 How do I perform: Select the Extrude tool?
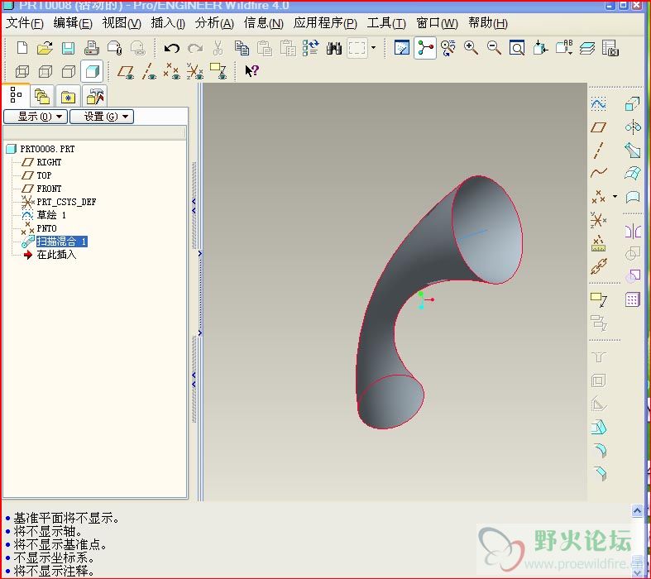click(x=632, y=103)
